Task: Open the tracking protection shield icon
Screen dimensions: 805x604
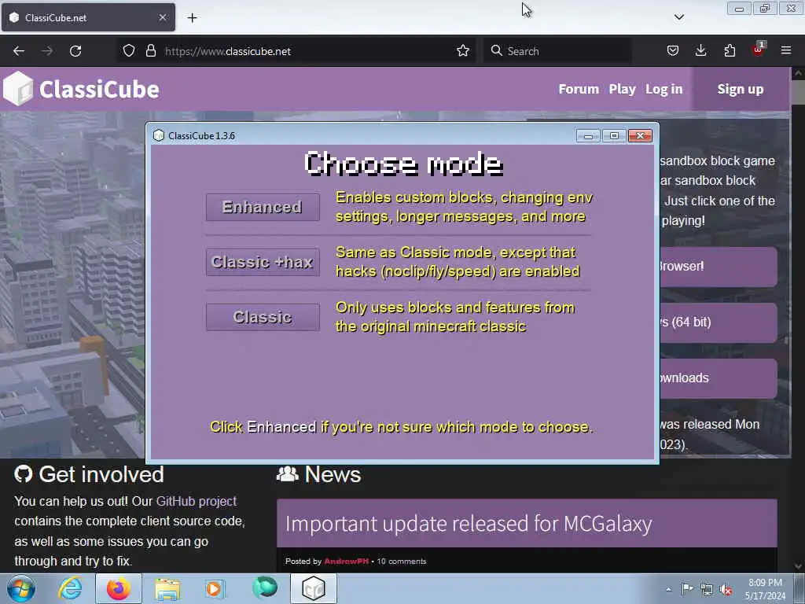Action: (129, 51)
